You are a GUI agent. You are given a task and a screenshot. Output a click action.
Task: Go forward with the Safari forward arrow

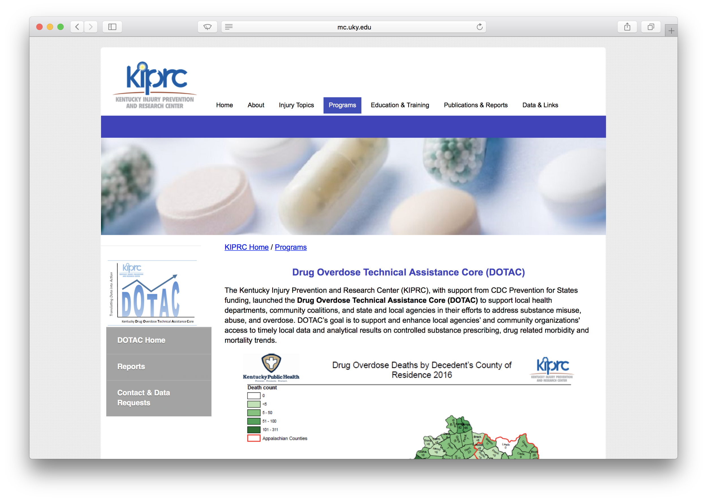[x=91, y=27]
